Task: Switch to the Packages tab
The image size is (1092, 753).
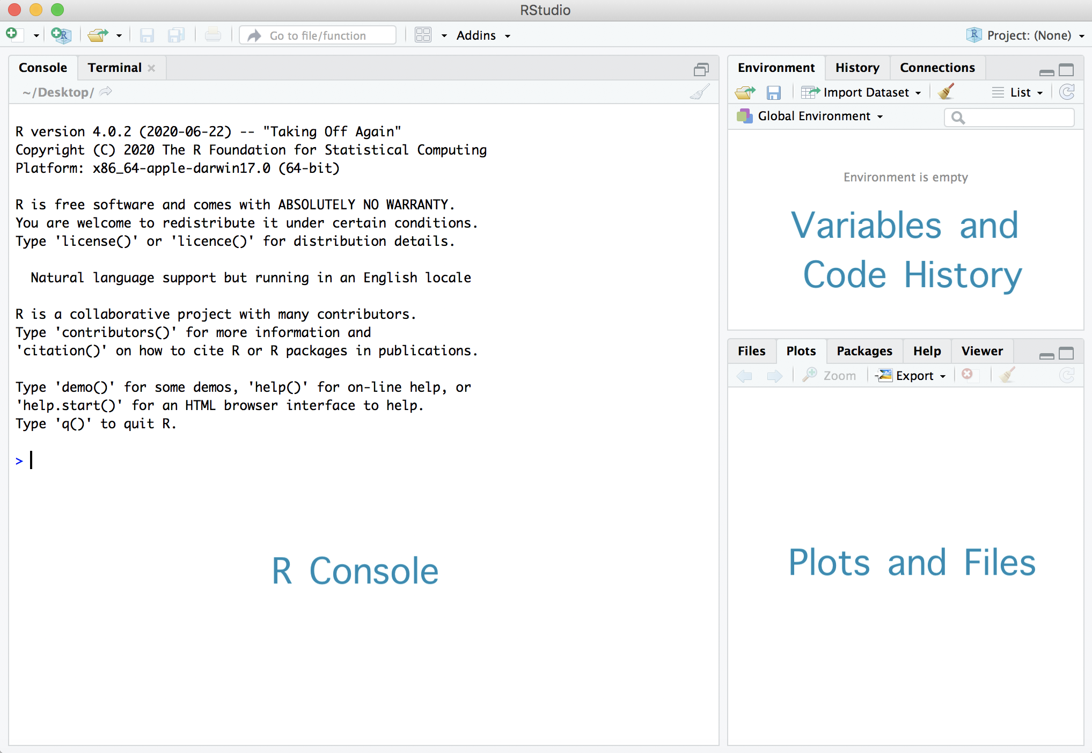Action: pos(864,351)
